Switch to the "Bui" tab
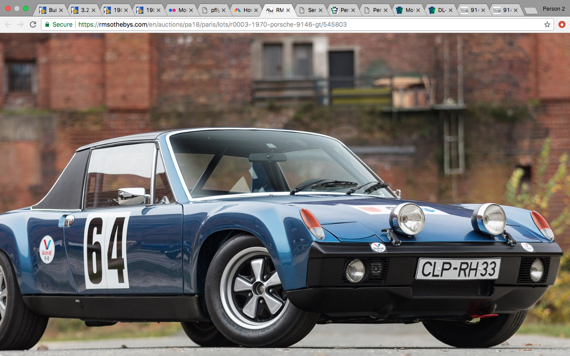Viewport: 570px width, 356px height. [50, 10]
